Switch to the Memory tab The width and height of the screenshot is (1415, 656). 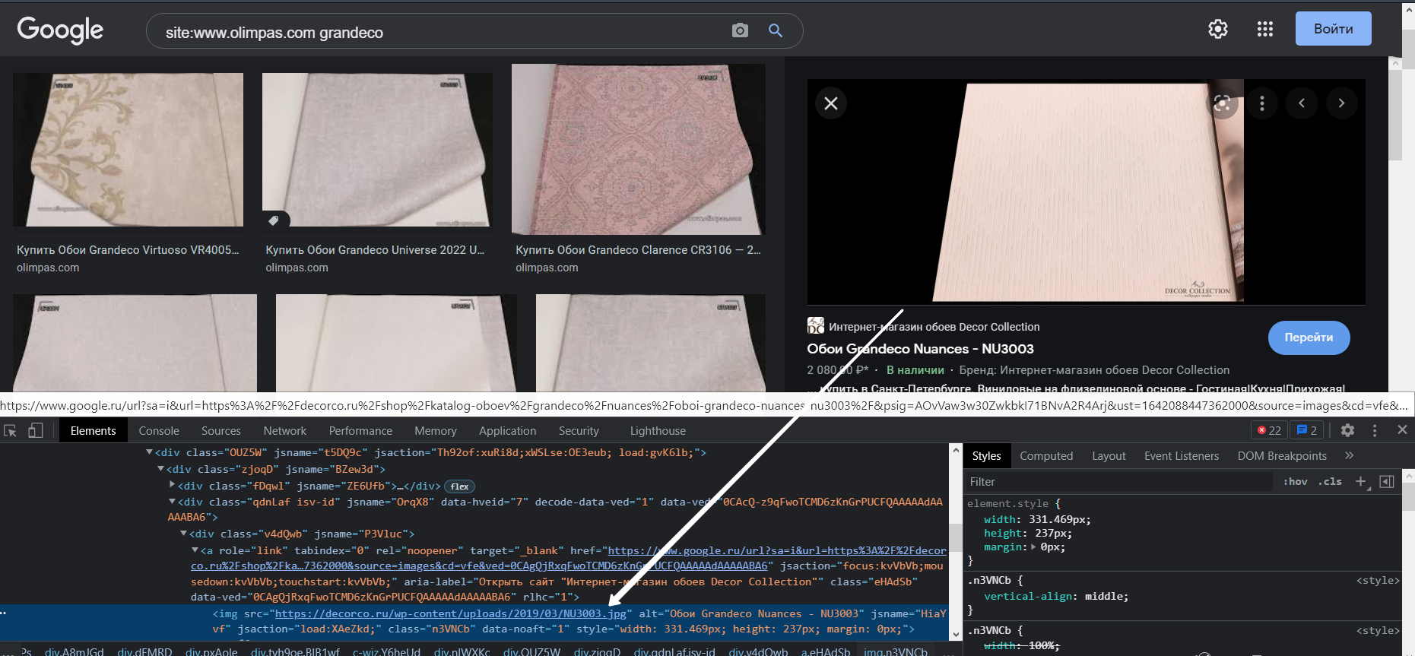436,431
